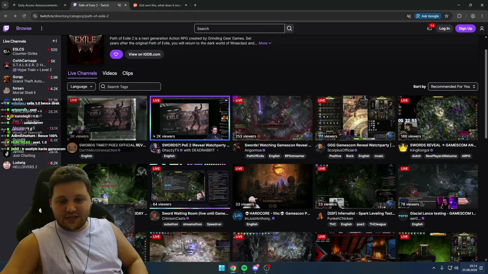Image resolution: width=488 pixels, height=274 pixels.
Task: Switch to the Clips tab
Action: point(128,73)
